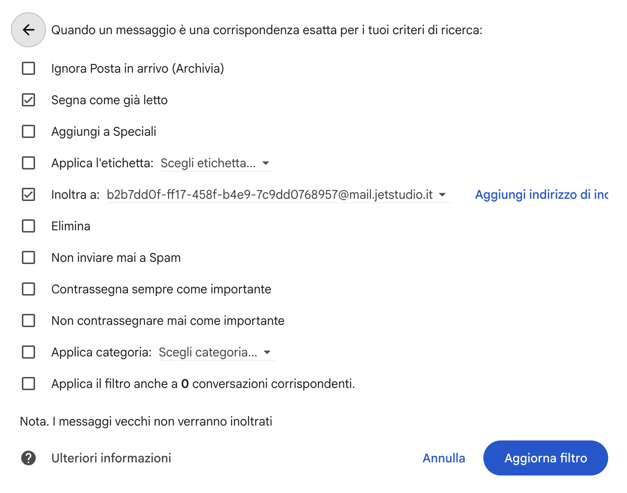Check the Applica l'etichetta box
This screenshot has height=493, width=627.
[28, 163]
